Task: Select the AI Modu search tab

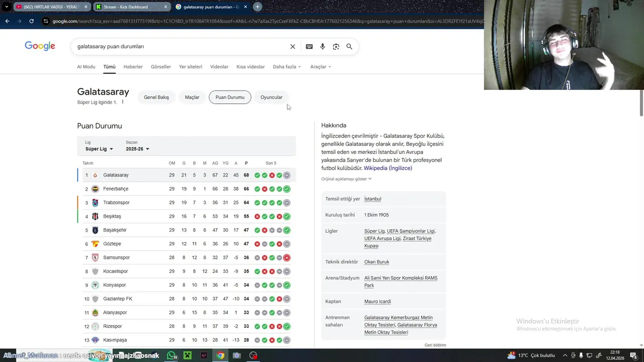Action: click(86, 67)
